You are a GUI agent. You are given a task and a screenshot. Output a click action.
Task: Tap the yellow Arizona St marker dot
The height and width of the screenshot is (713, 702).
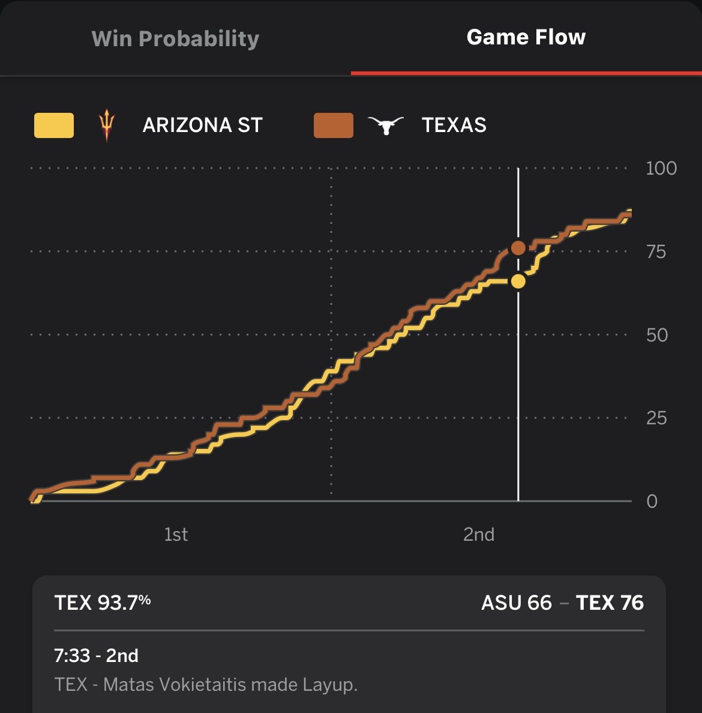(x=518, y=281)
